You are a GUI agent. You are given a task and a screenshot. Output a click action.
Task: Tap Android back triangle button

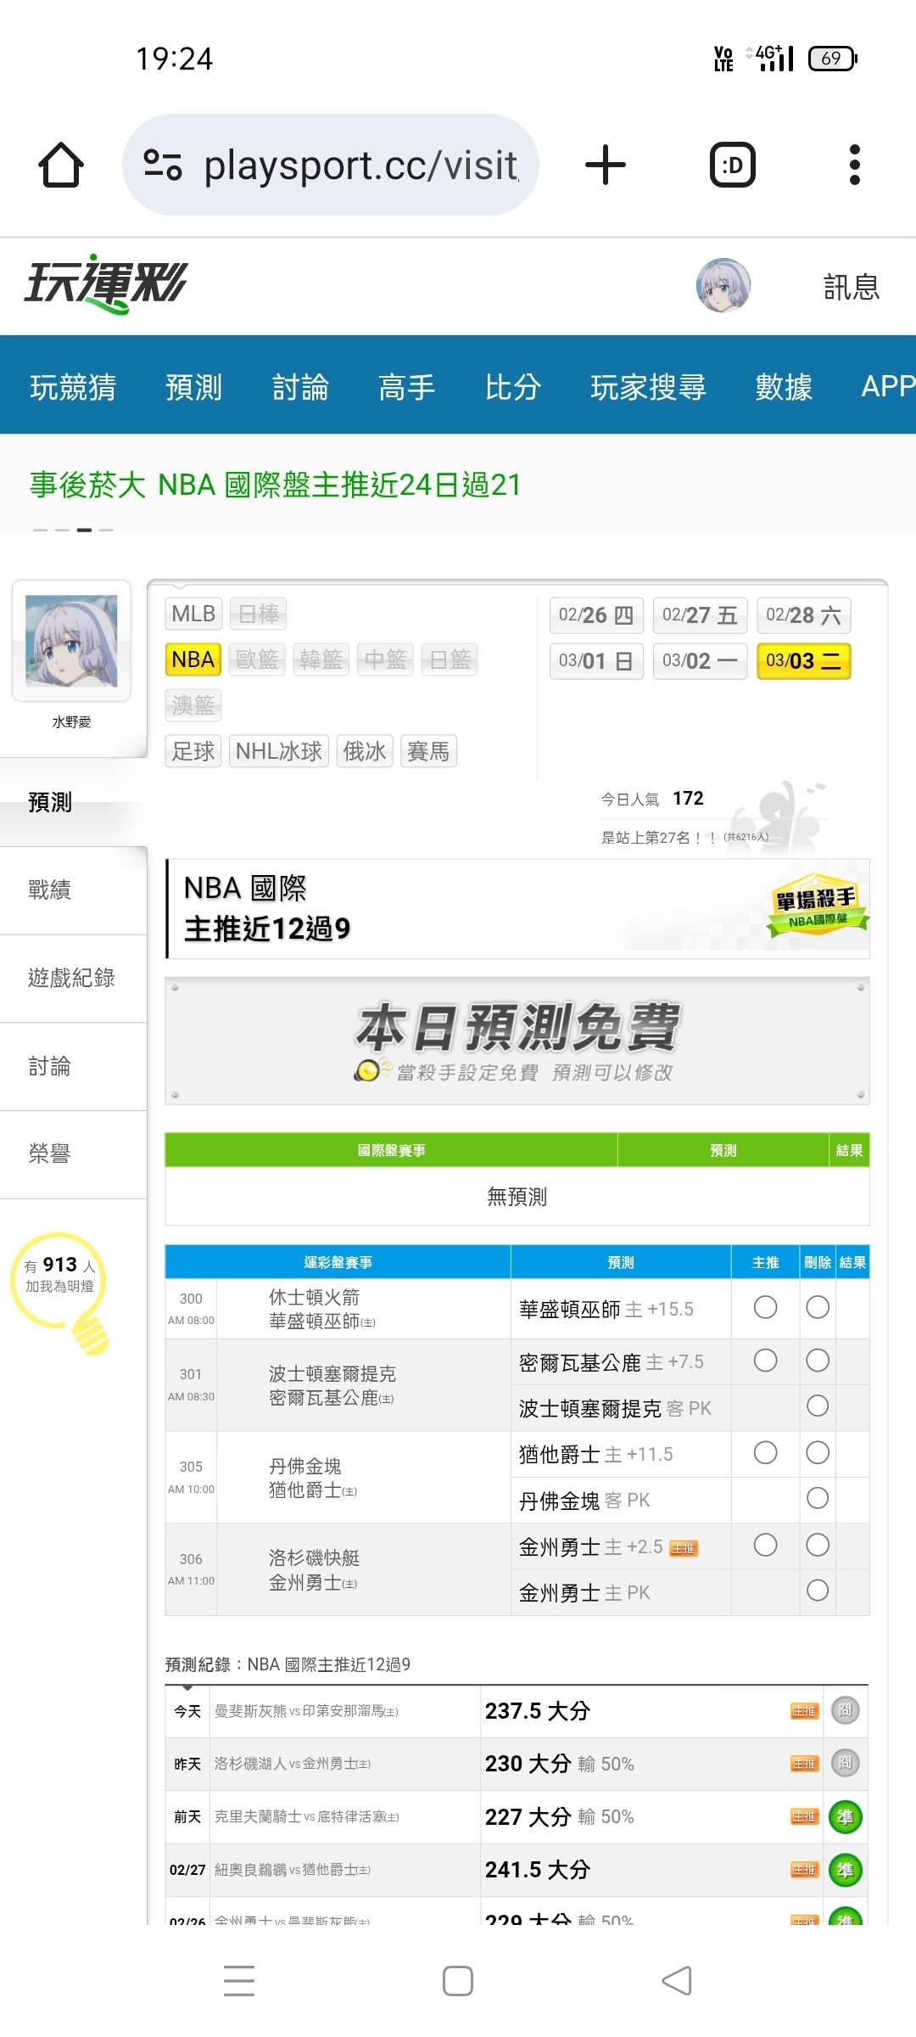677,1981
